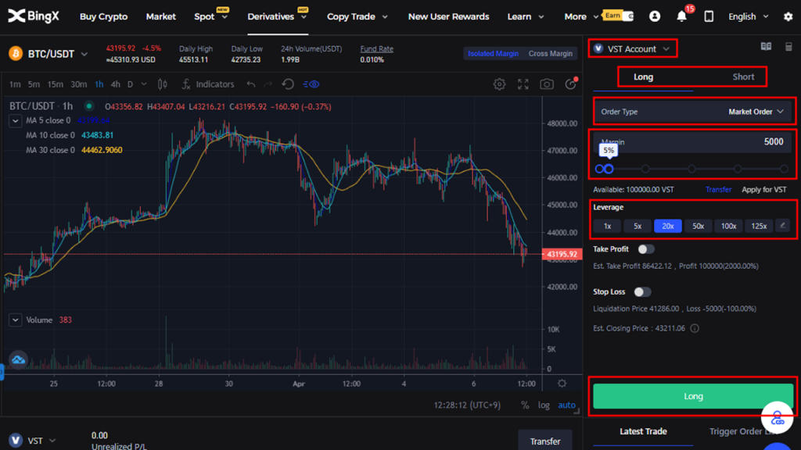
Task: Click the margin slider end marker
Action: [x=784, y=169]
